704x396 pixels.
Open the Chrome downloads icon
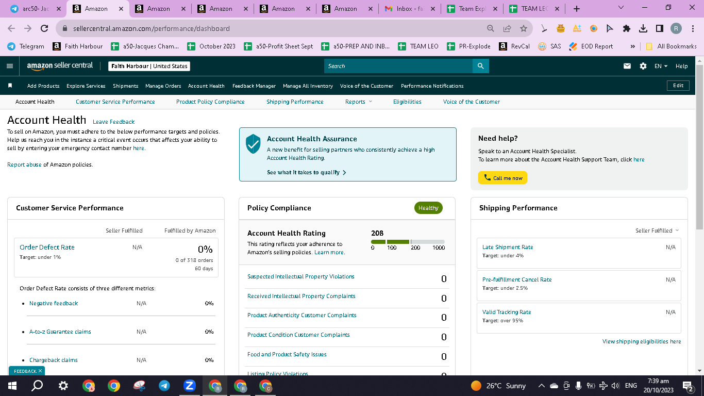pos(643,28)
